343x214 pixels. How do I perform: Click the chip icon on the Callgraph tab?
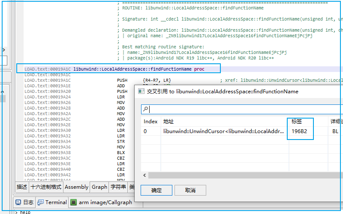(x=73, y=202)
